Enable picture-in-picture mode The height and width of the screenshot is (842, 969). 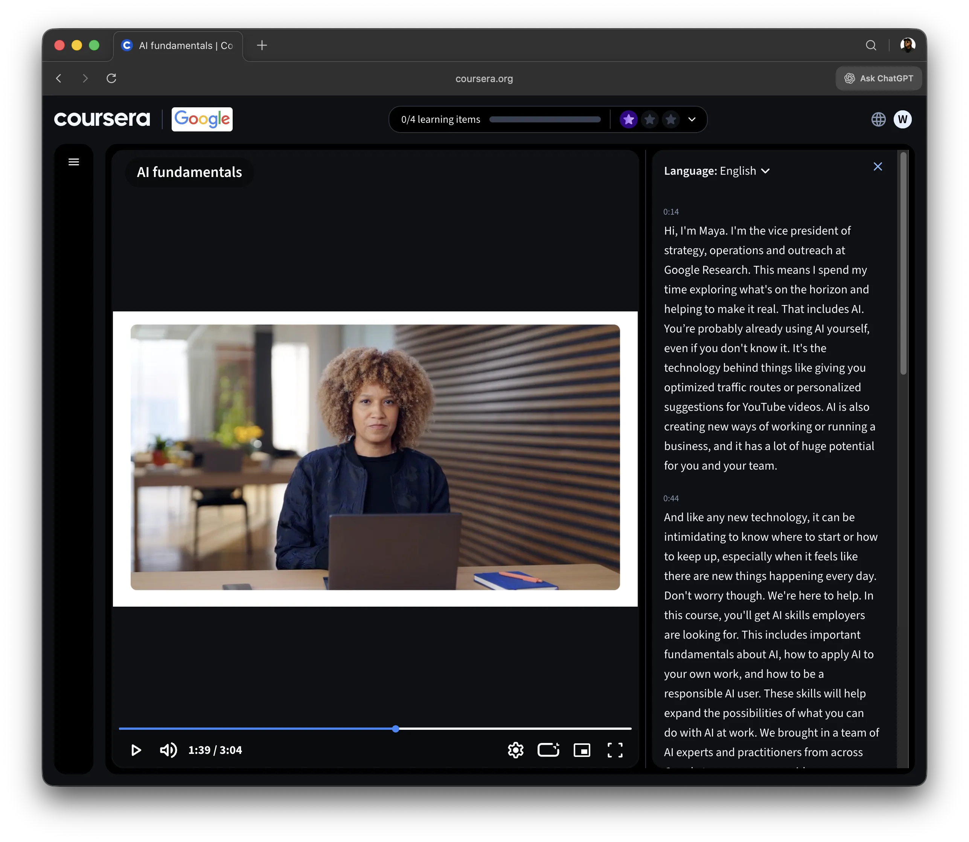tap(582, 750)
